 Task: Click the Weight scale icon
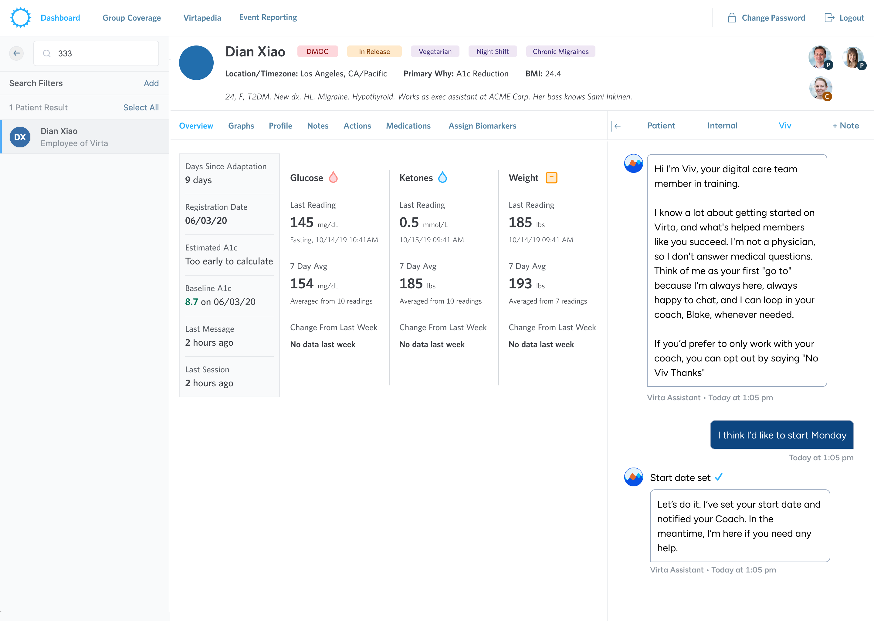point(551,177)
